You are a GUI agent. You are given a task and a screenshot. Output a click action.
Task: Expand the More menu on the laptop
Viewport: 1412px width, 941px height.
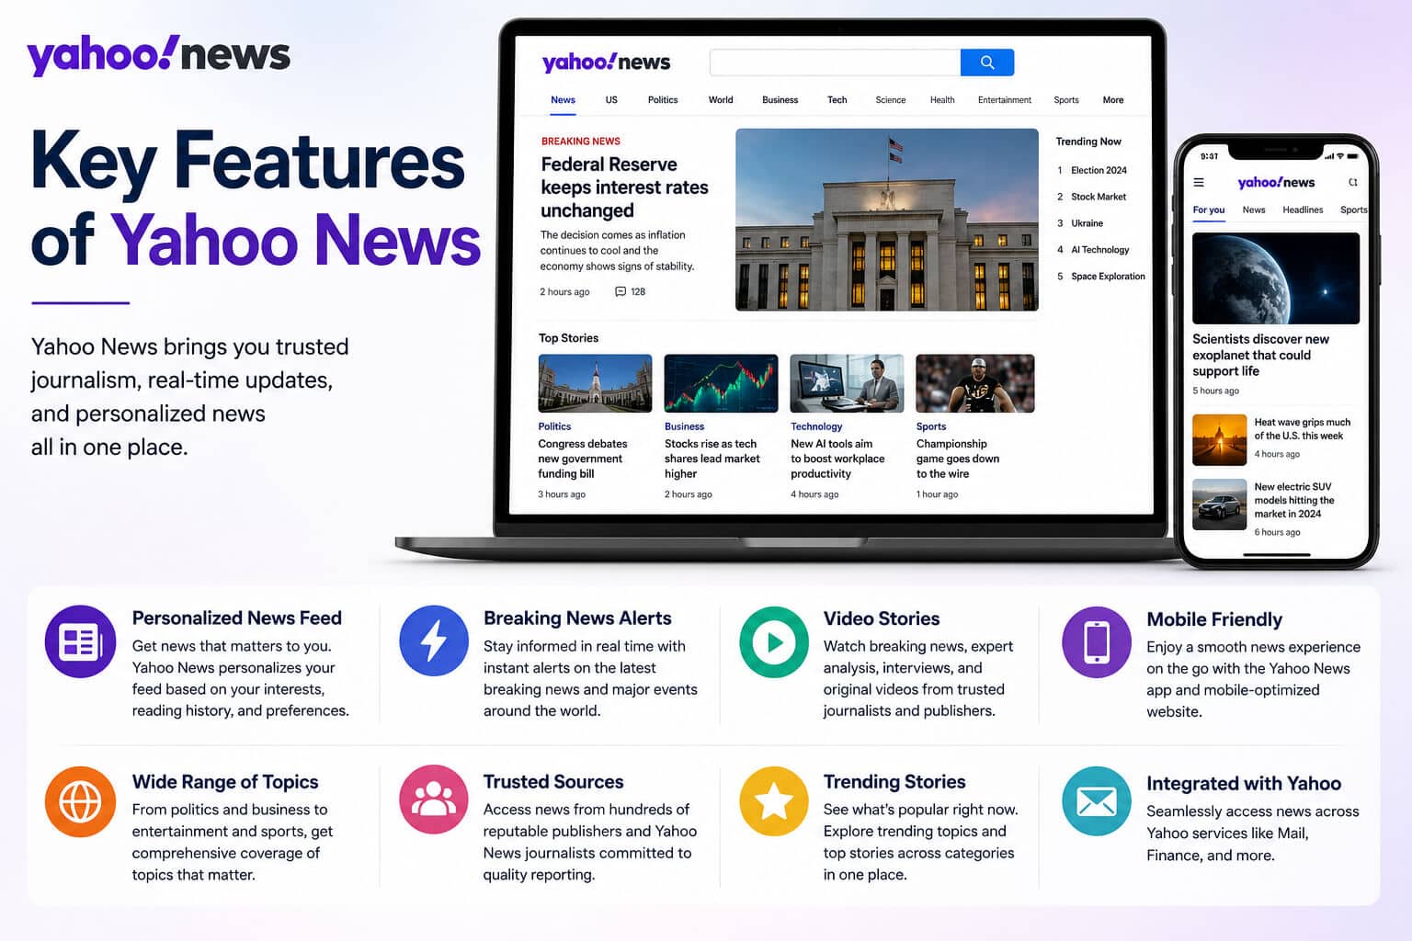pyautogui.click(x=1112, y=100)
